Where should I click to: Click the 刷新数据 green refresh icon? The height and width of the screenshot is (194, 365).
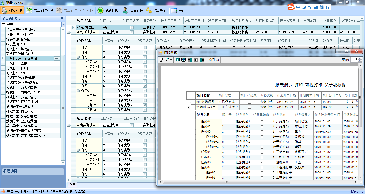[x=100, y=10]
